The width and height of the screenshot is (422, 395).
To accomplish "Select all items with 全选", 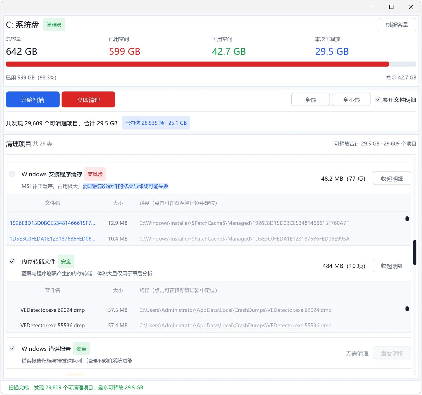I will pyautogui.click(x=310, y=100).
